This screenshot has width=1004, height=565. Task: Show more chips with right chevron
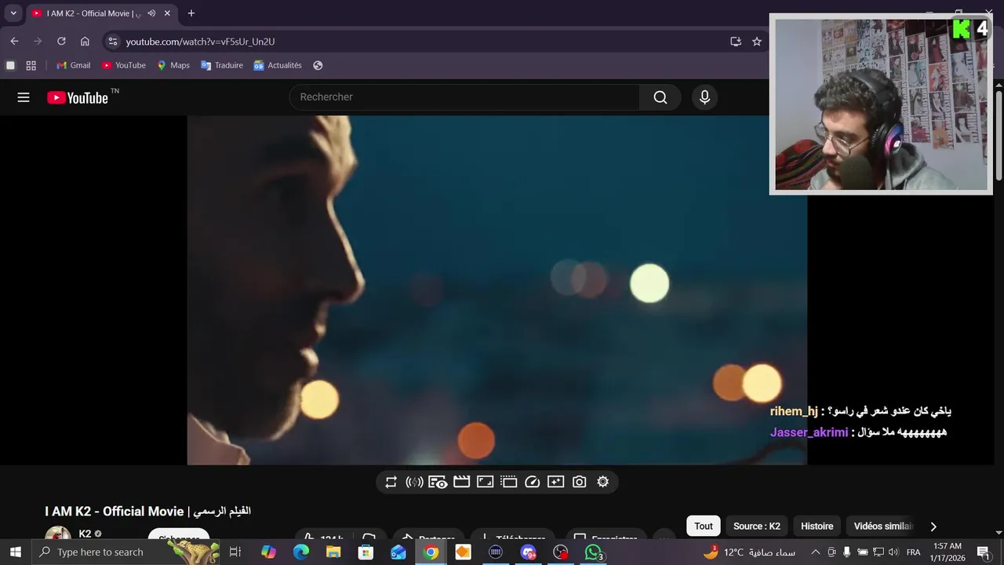[x=933, y=527]
